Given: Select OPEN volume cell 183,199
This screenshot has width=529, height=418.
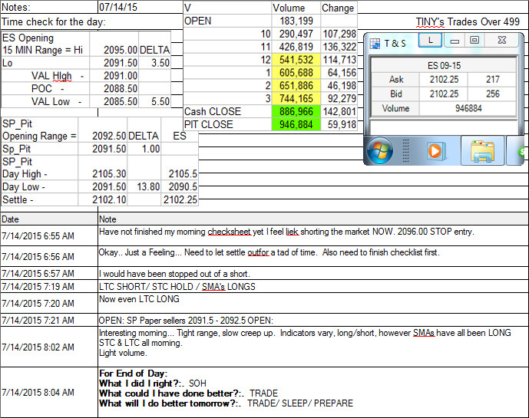Looking at the screenshot, I should coord(296,21).
